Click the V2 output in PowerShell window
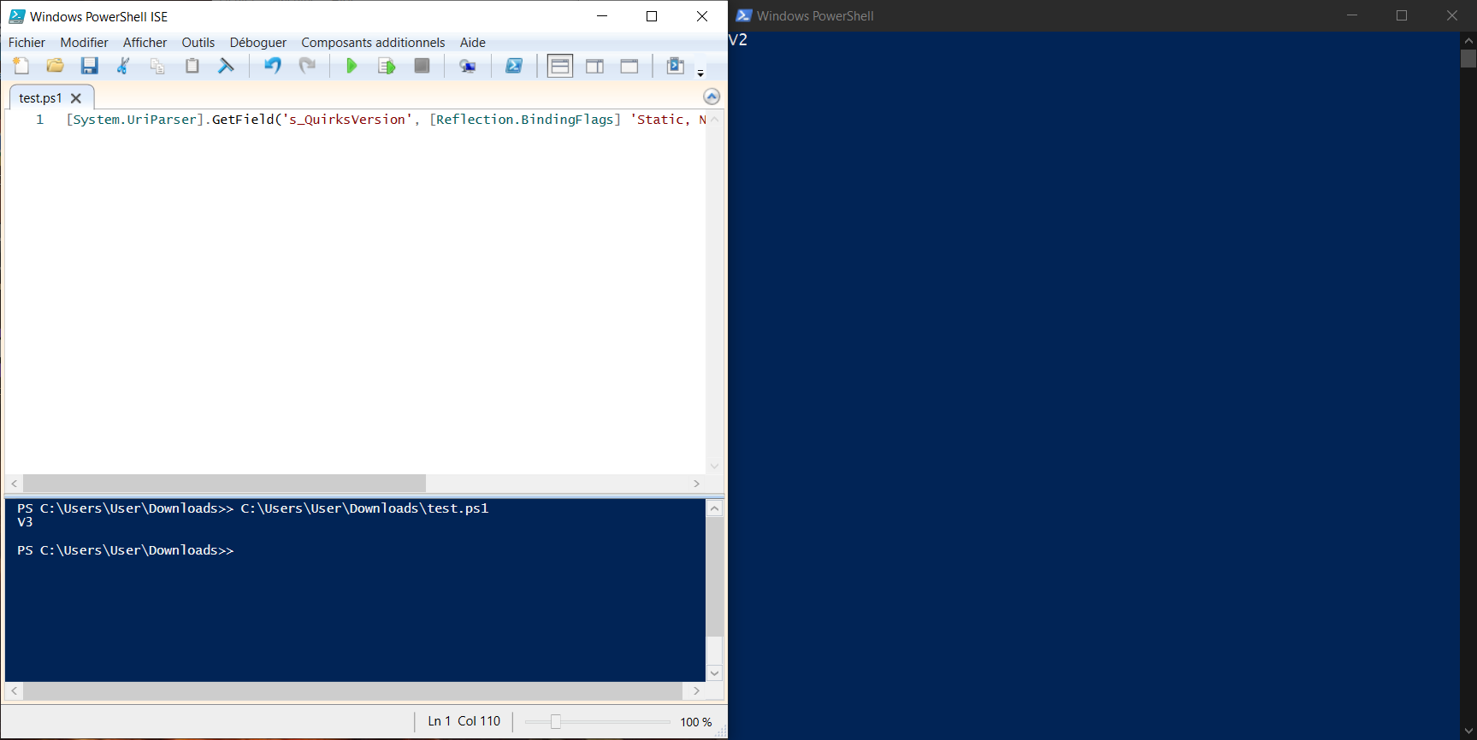The height and width of the screenshot is (740, 1477). click(x=738, y=39)
